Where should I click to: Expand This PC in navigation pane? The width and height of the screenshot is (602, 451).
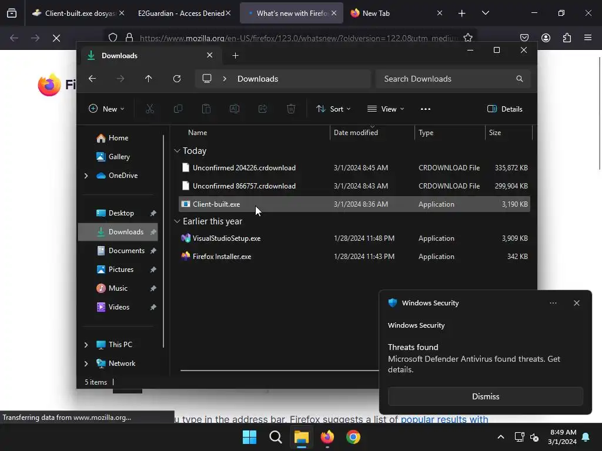coord(86,345)
